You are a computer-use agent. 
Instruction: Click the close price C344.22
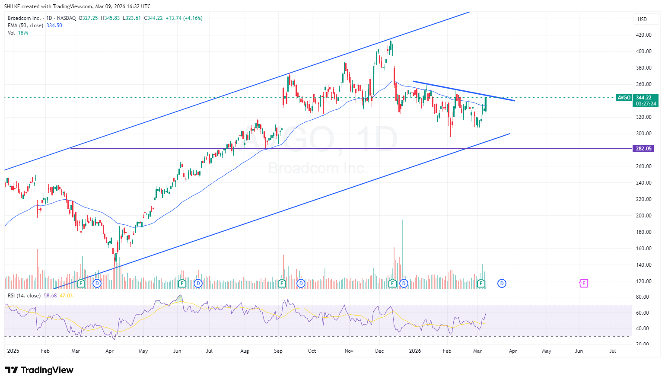(153, 18)
